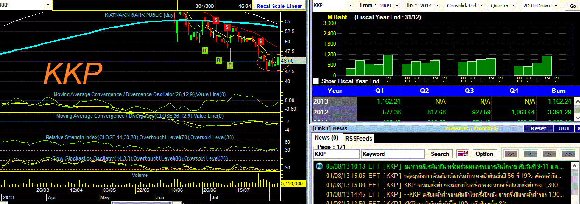Jump to last news page with >> button
580x204 pixels.
click(x=568, y=154)
